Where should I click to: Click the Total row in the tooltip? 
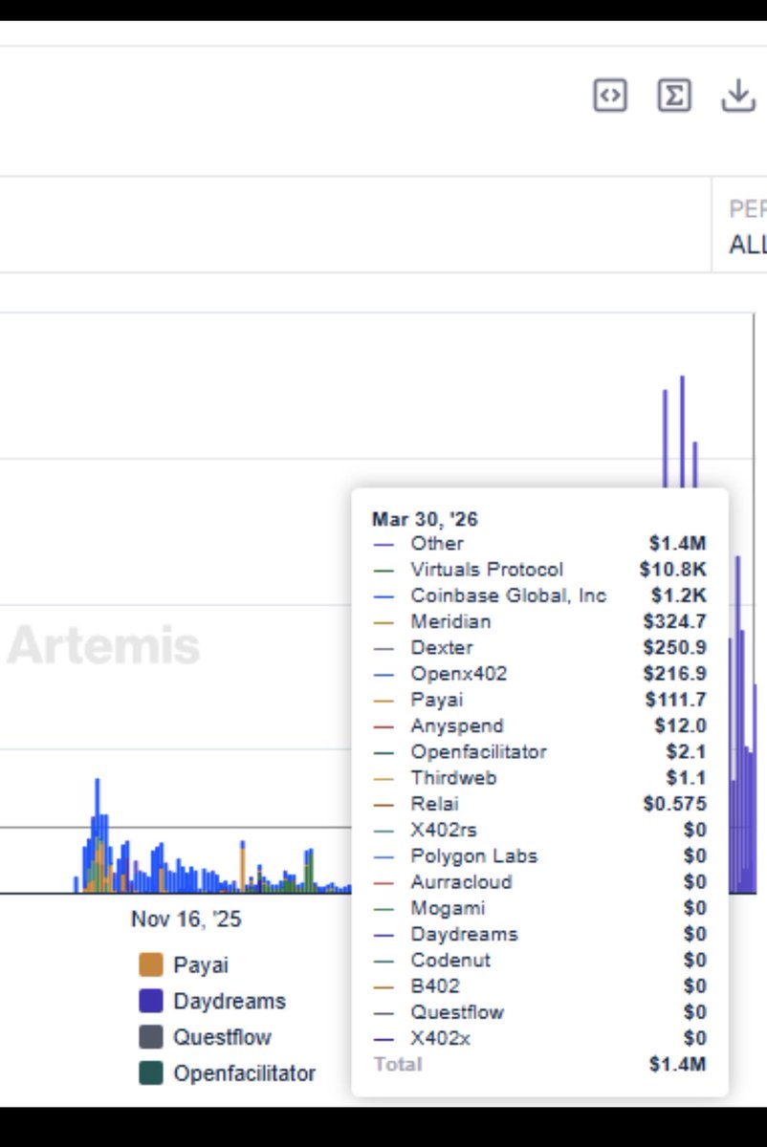(x=539, y=1064)
